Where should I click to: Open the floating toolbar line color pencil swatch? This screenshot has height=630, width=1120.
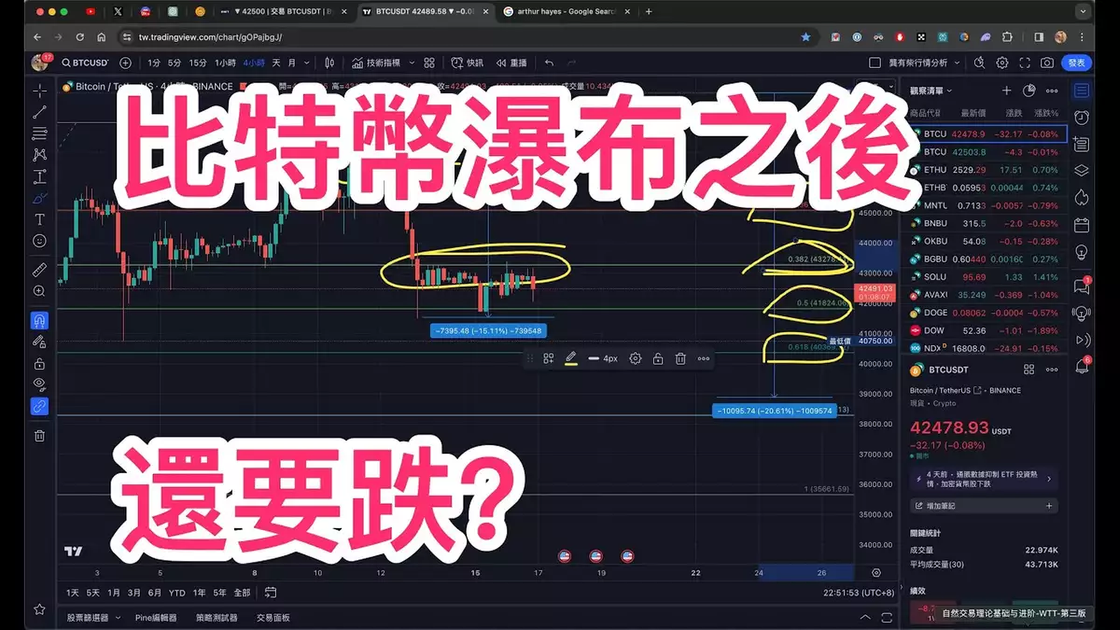570,358
